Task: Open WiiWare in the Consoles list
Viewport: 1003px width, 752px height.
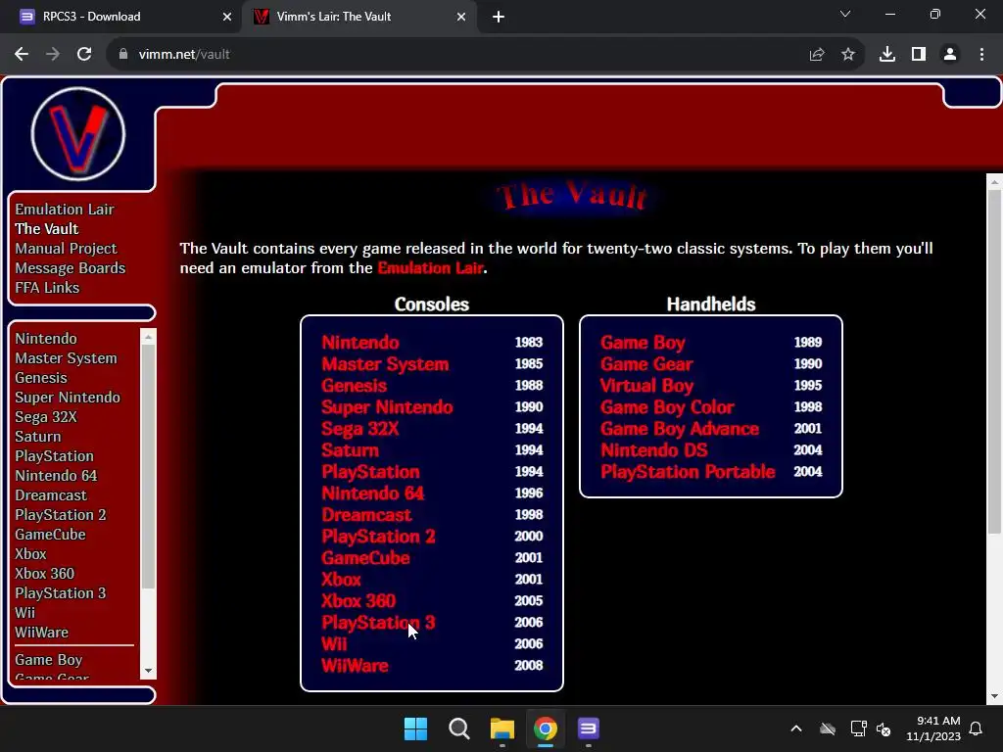Action: pos(355,665)
